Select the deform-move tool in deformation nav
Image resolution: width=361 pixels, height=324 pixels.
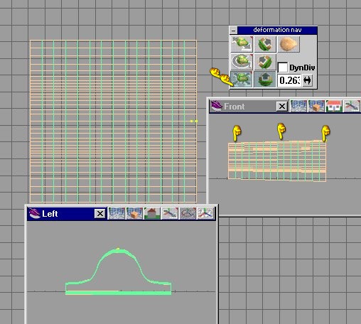[x=242, y=44]
